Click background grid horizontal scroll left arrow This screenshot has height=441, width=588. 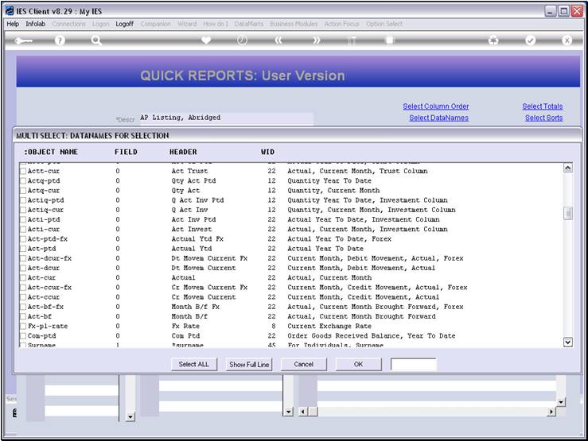[303, 412]
